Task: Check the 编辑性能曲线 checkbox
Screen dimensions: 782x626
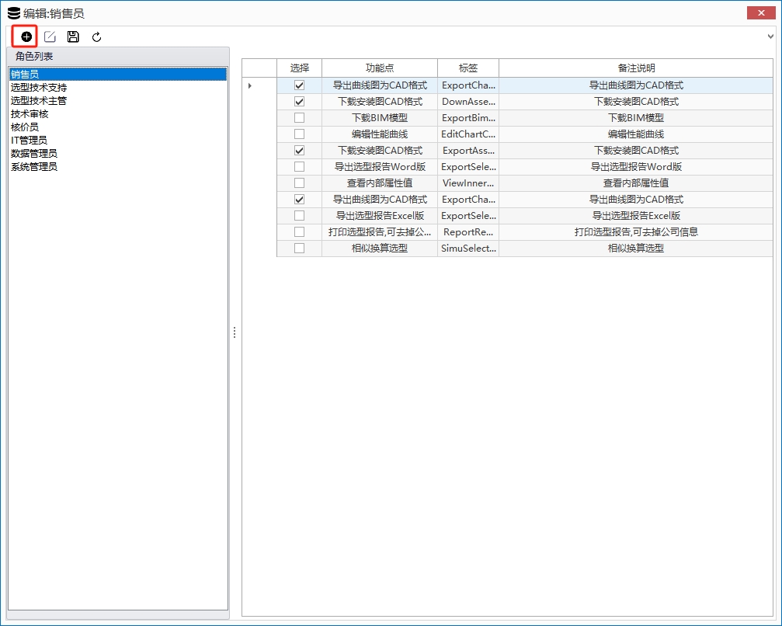Action: point(299,134)
